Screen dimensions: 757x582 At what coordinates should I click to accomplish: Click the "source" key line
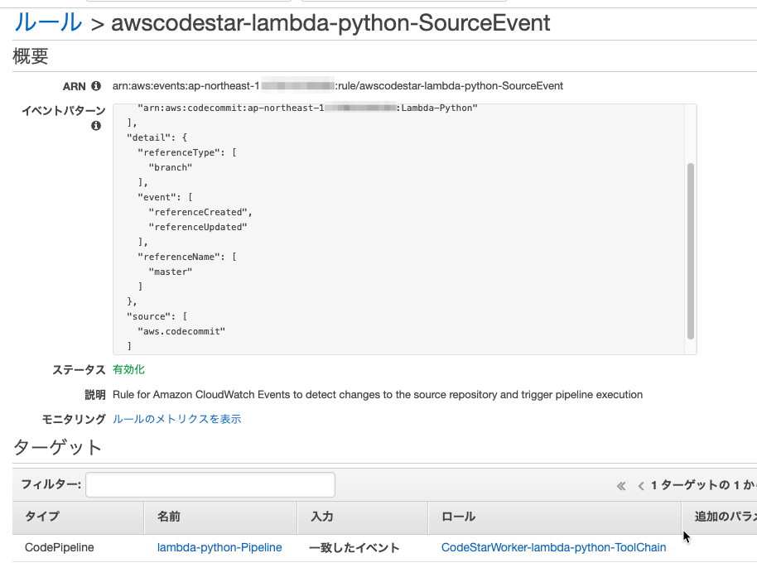(157, 316)
